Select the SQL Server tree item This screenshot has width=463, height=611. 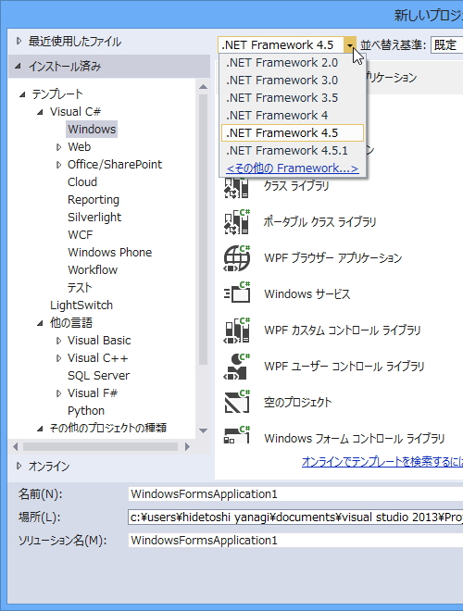tap(98, 376)
